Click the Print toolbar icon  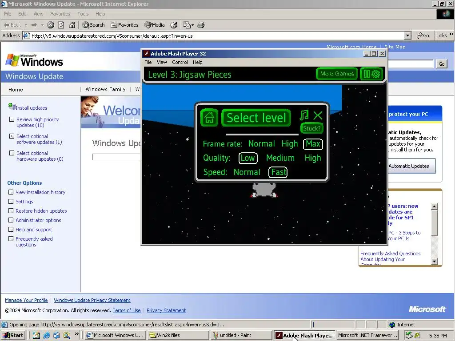point(201,25)
